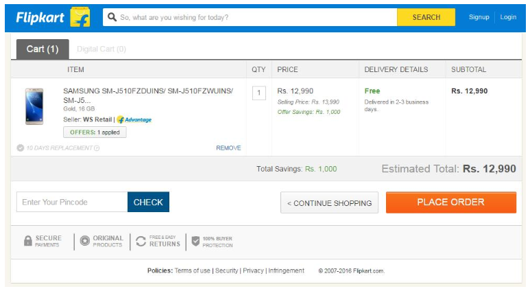The image size is (530, 289).
Task: Click the quantity box for the item
Action: pos(258,93)
